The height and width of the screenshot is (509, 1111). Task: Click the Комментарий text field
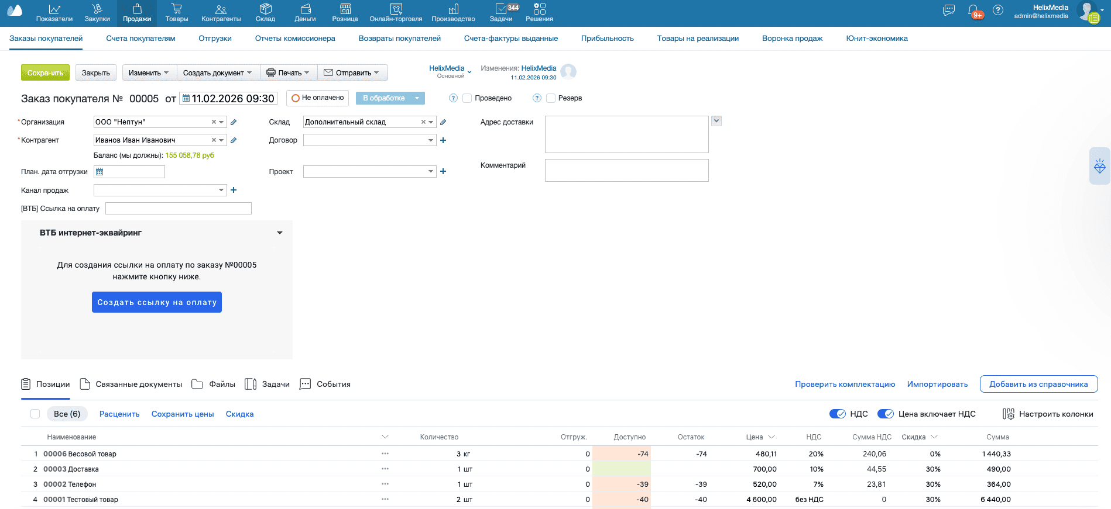click(626, 170)
